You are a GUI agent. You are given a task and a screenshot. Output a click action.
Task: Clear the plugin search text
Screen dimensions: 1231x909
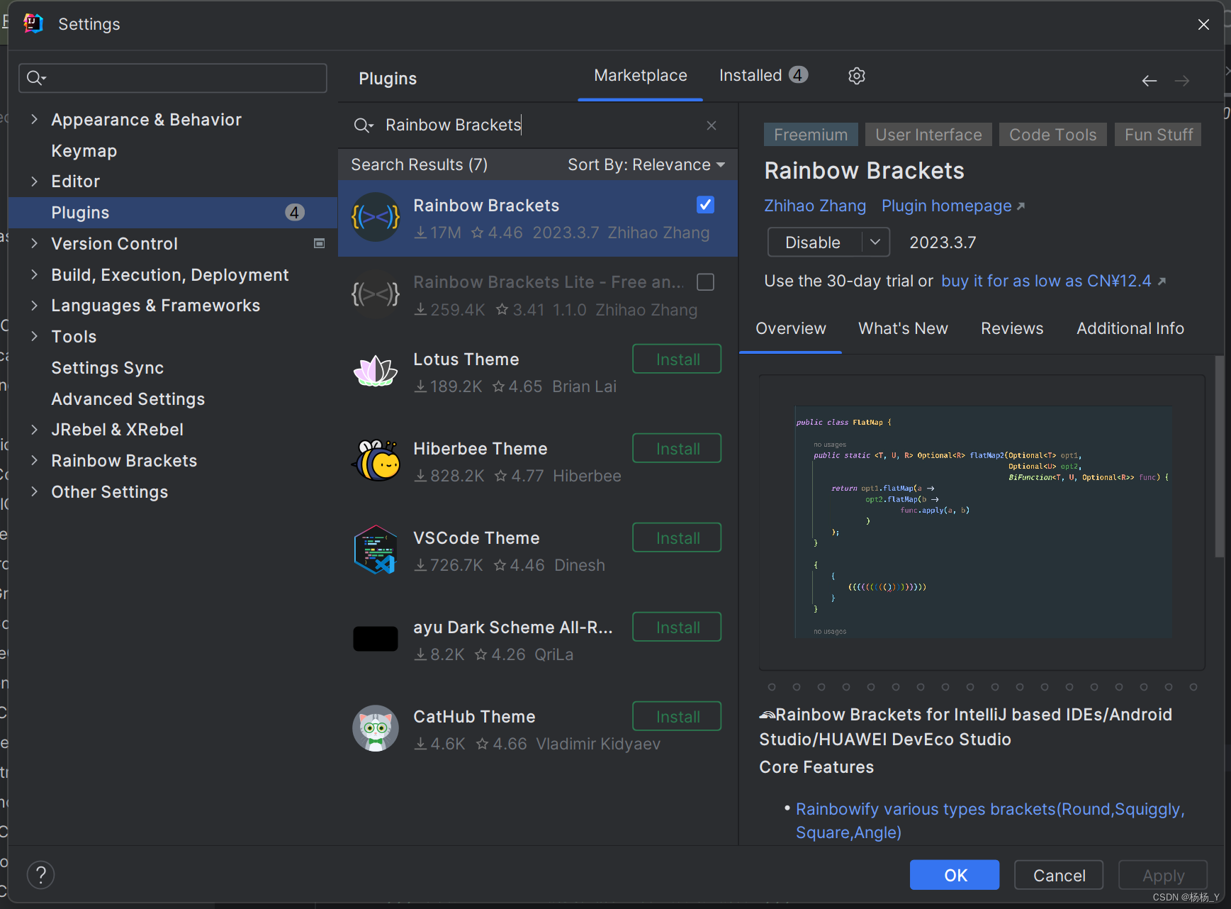pyautogui.click(x=712, y=126)
